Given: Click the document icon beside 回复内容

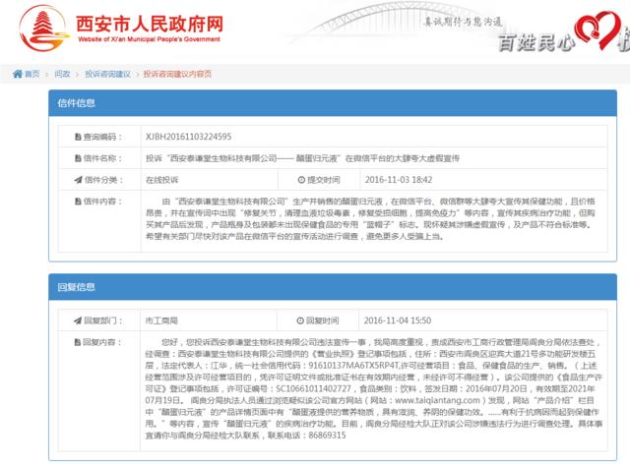Looking at the screenshot, I should coord(78,342).
